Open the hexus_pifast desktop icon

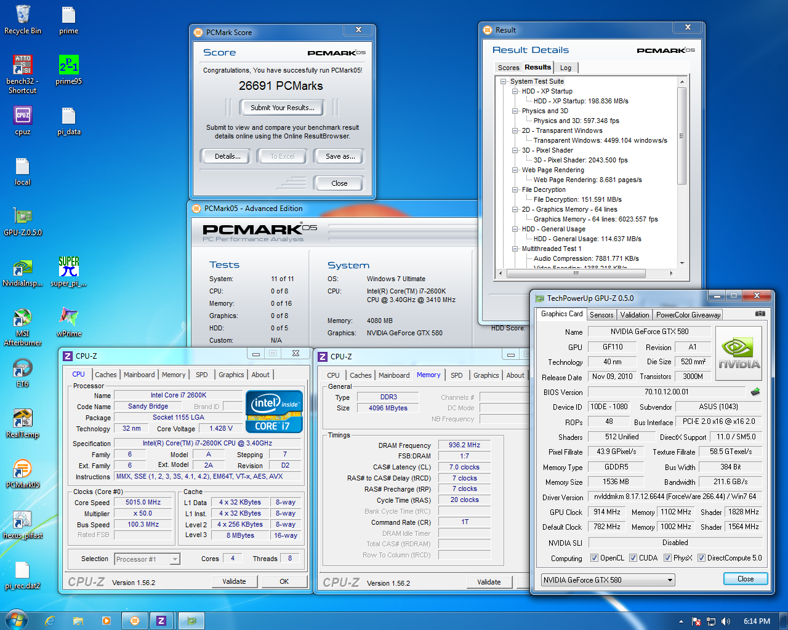(x=23, y=524)
